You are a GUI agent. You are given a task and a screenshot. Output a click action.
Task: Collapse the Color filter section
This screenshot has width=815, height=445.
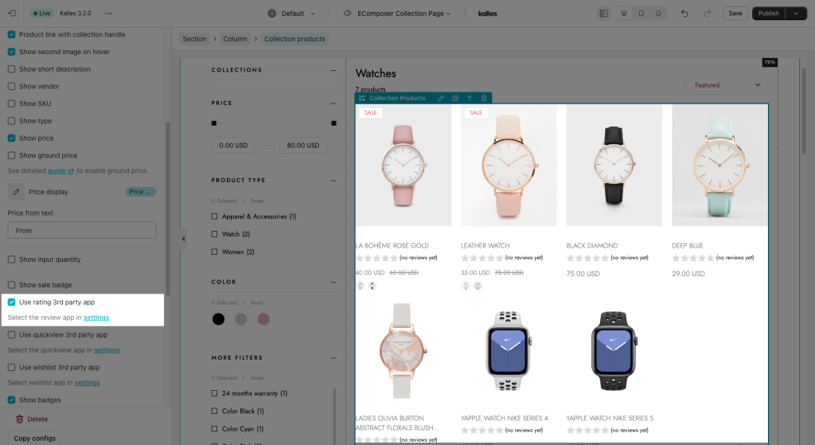tap(333, 283)
